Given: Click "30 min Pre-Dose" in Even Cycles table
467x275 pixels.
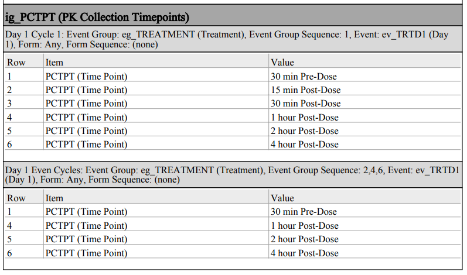Looking at the screenshot, I should point(304,212).
